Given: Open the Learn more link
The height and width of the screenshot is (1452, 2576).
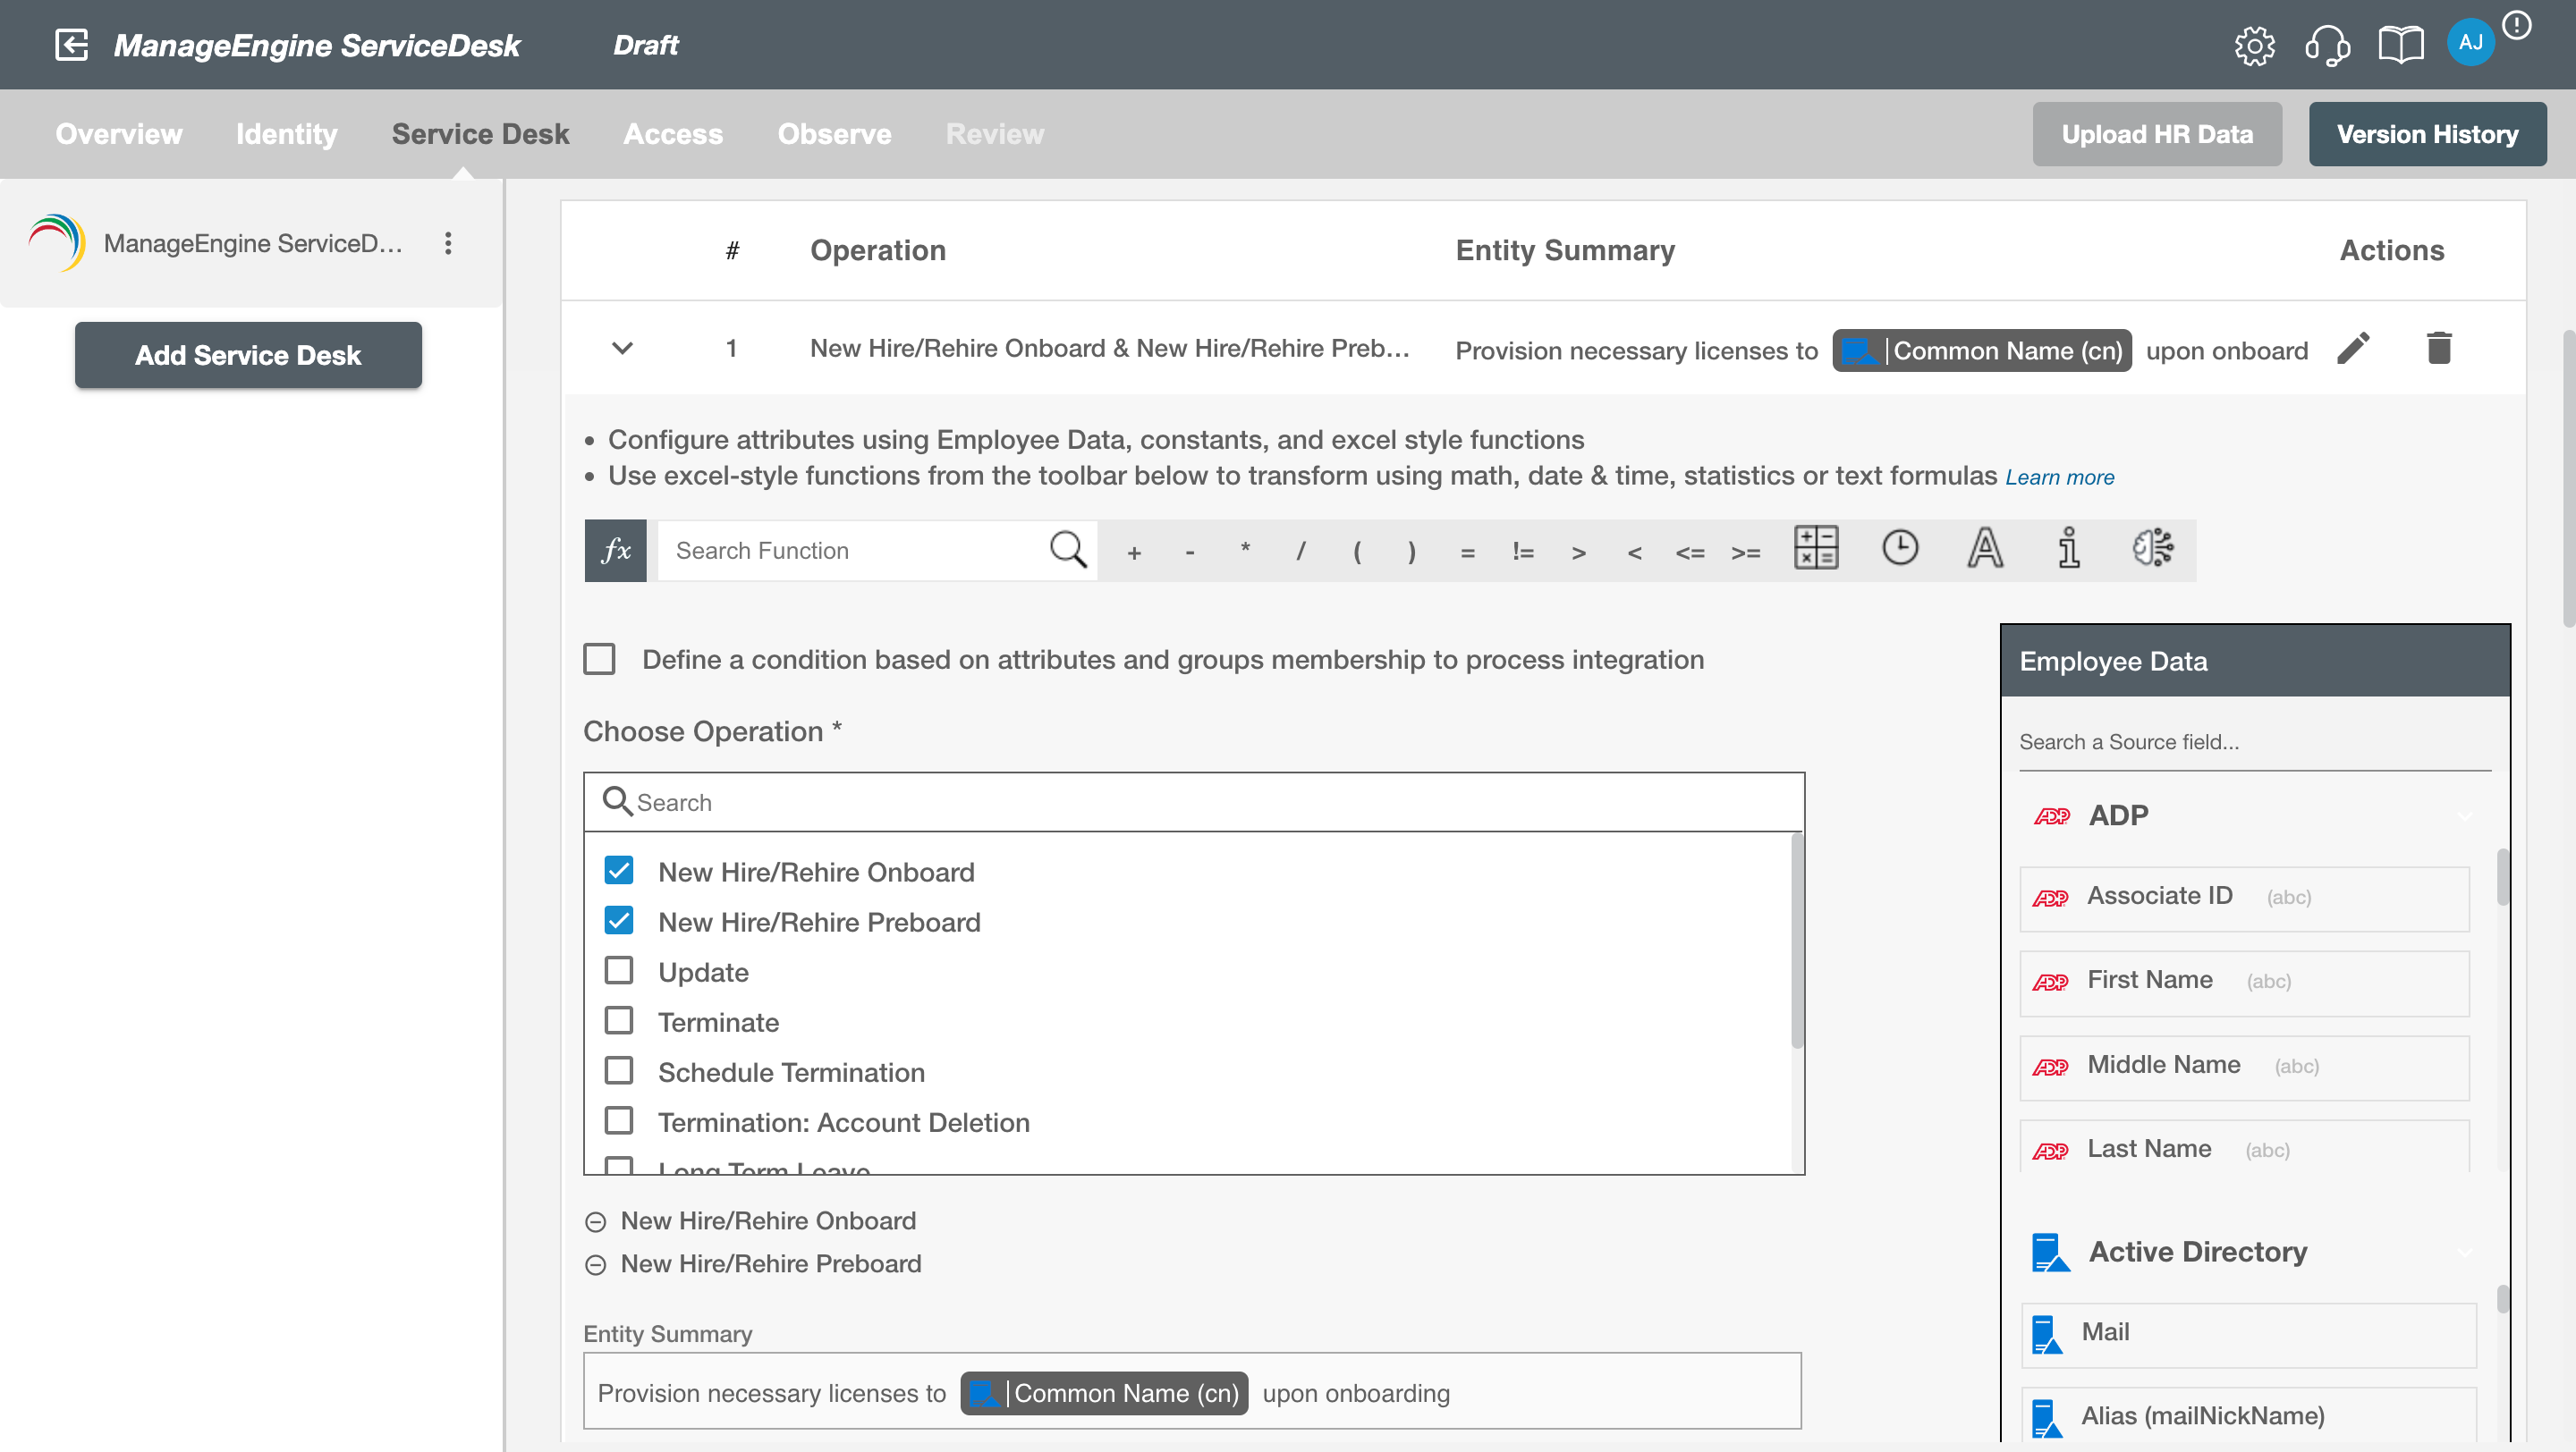Looking at the screenshot, I should [x=2060, y=477].
